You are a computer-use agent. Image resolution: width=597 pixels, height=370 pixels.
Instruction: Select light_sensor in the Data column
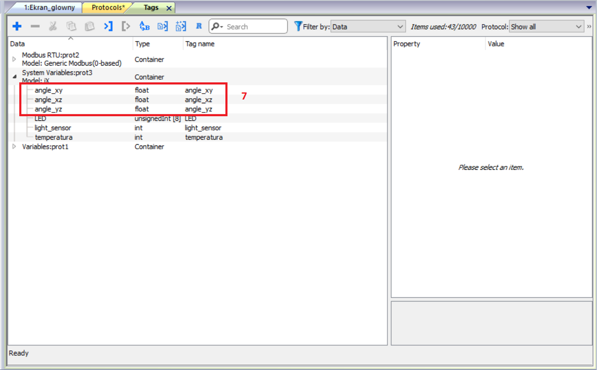53,128
